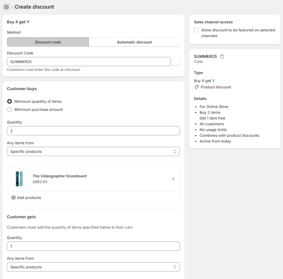Open Customer gets 'Any items from' dropdown
This screenshot has height=279, width=283.
coord(93,267)
